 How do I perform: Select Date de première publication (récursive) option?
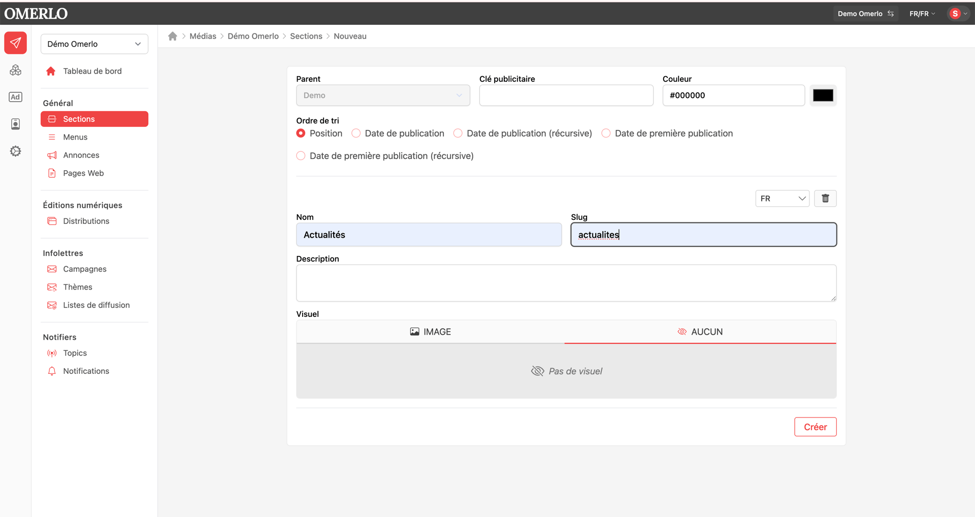click(x=301, y=155)
